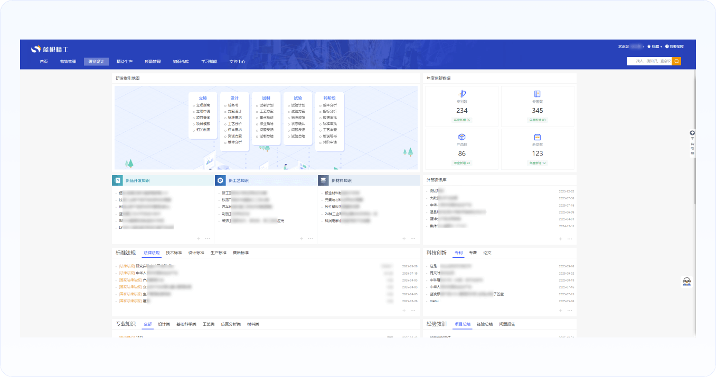Expand the 平台引导 side panel
The height and width of the screenshot is (377, 716).
point(692,142)
